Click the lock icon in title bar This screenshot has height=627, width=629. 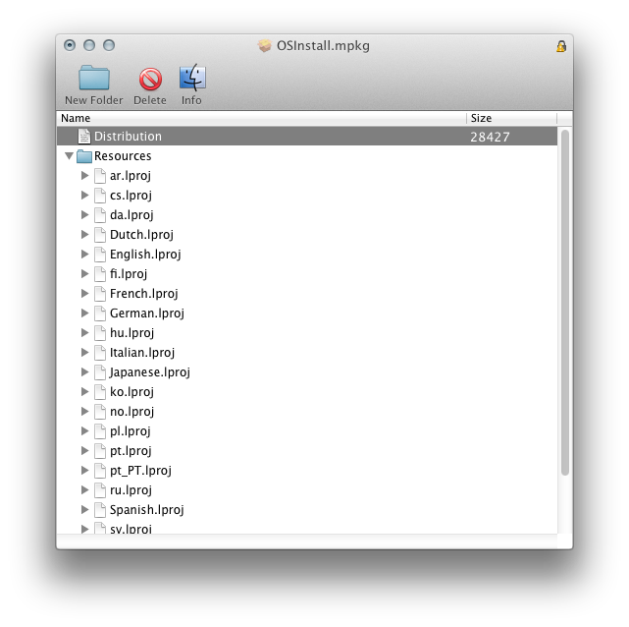click(x=561, y=46)
